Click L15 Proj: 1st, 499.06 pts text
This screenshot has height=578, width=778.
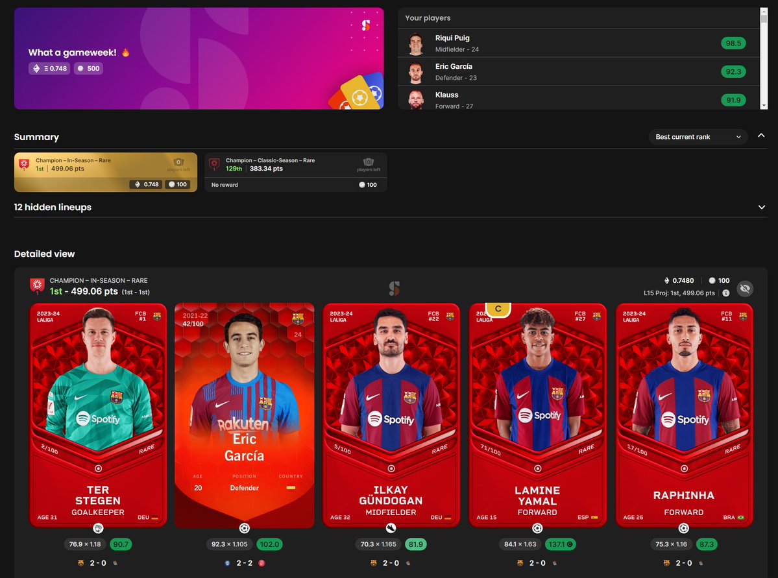679,293
